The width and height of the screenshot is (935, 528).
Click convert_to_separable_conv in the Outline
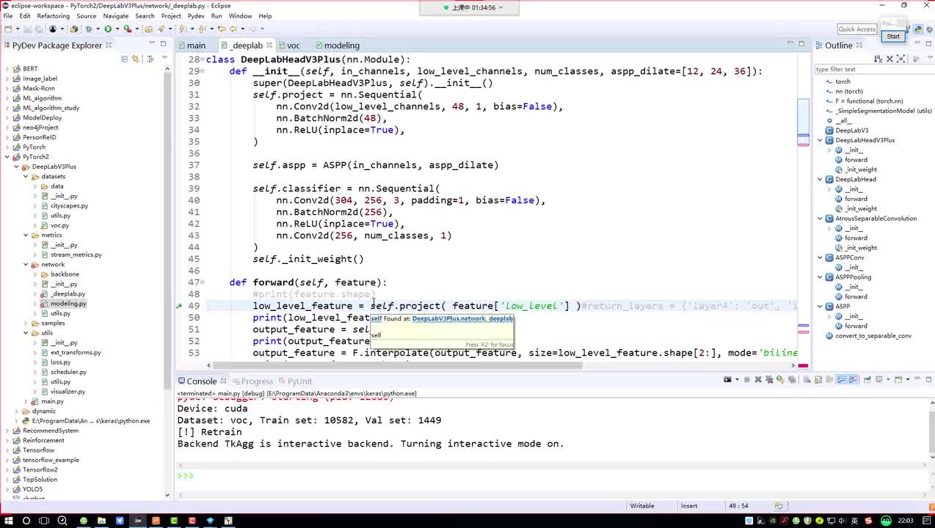[873, 336]
